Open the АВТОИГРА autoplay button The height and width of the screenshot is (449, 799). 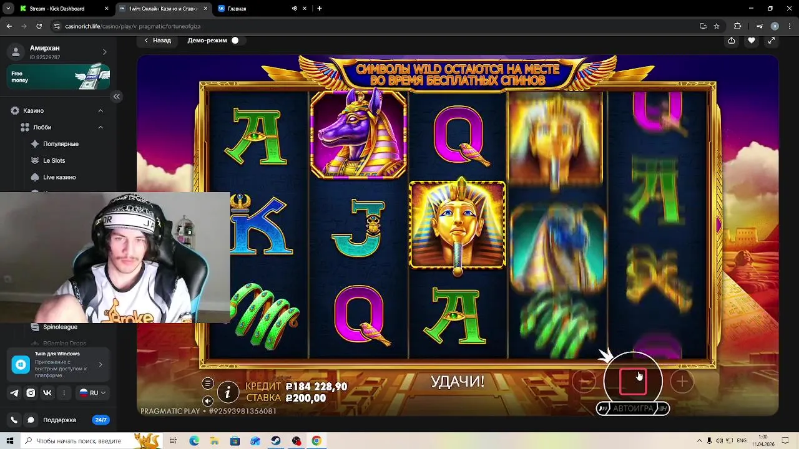pos(633,408)
